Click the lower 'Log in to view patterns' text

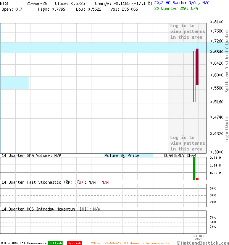pyautogui.click(x=187, y=143)
